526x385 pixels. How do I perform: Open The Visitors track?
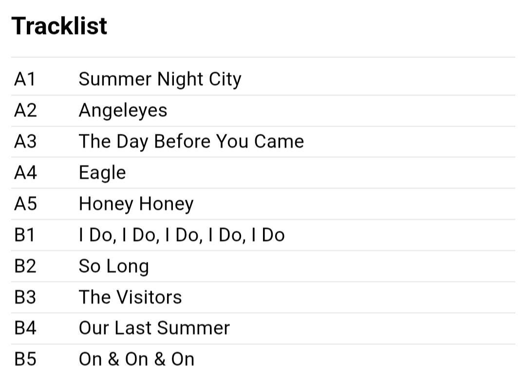(x=130, y=297)
